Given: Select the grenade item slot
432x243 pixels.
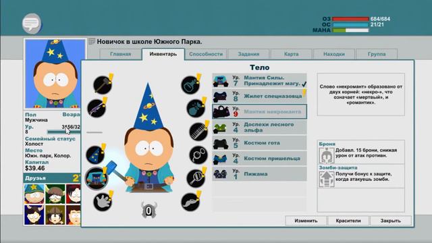Looking at the screenshot, I should pos(196,108).
